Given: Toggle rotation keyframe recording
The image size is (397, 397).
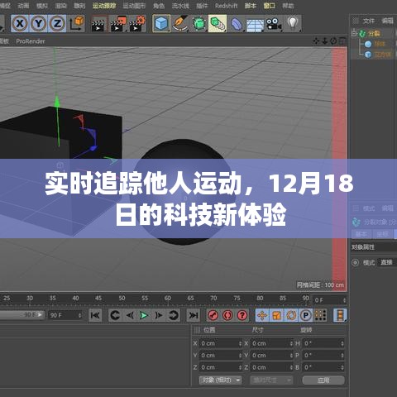Looking at the screenshot, I should [x=291, y=315].
